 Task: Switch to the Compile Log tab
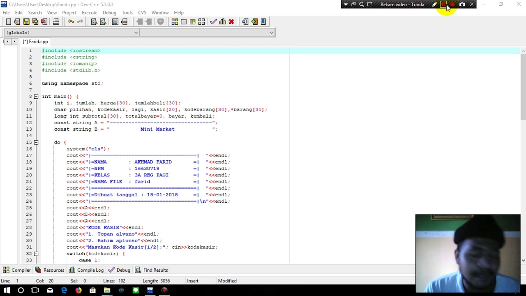(x=86, y=270)
